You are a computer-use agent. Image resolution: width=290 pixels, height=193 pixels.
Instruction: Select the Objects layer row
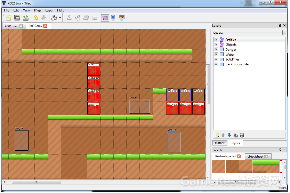point(249,45)
